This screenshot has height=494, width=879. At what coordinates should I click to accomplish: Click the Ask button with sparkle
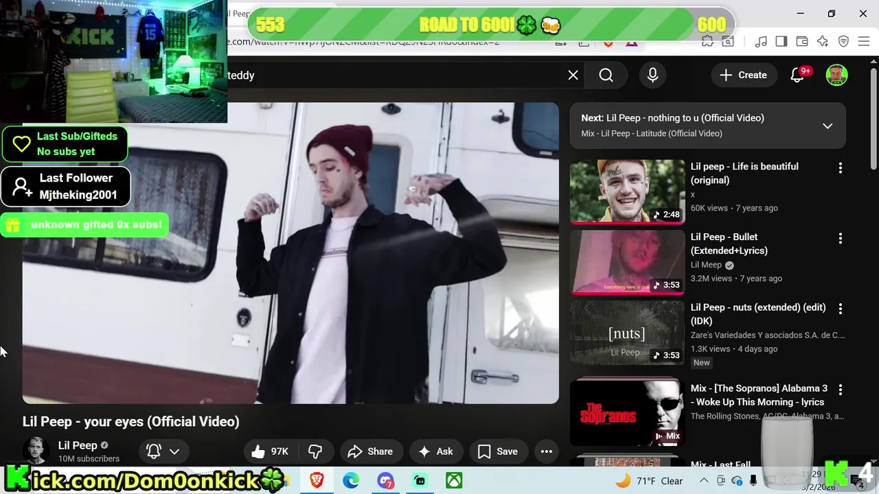point(435,451)
